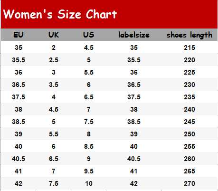This screenshot has height=191, width=218.
Task: Click US size 10 cell
Action: click(x=89, y=183)
